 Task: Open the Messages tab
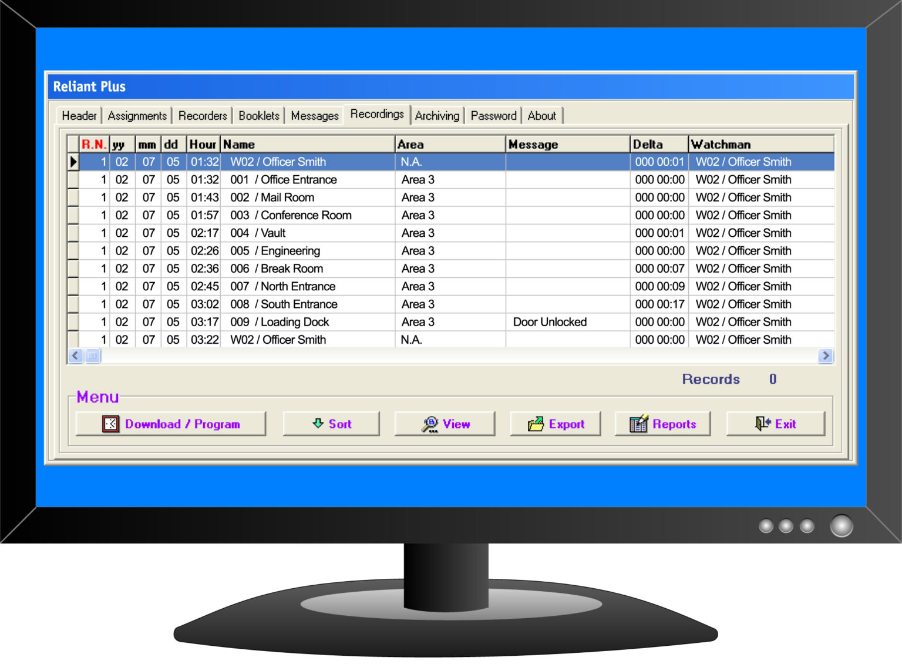[x=315, y=116]
